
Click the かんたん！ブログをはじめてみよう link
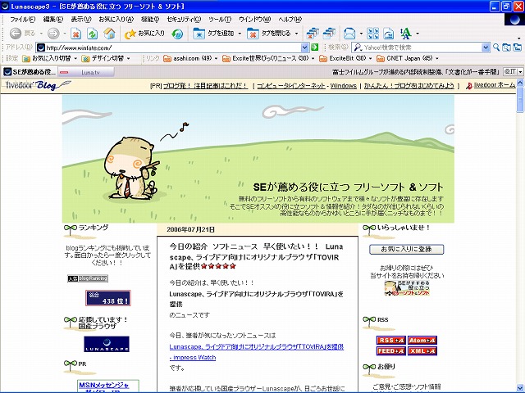coord(409,86)
